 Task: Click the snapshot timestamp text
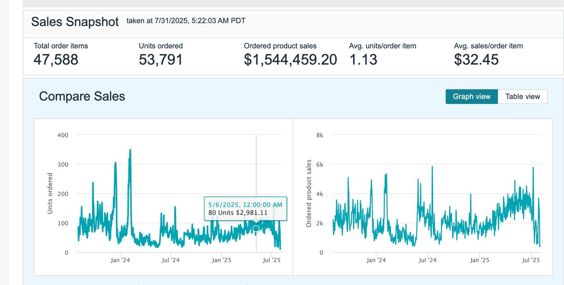coord(186,21)
